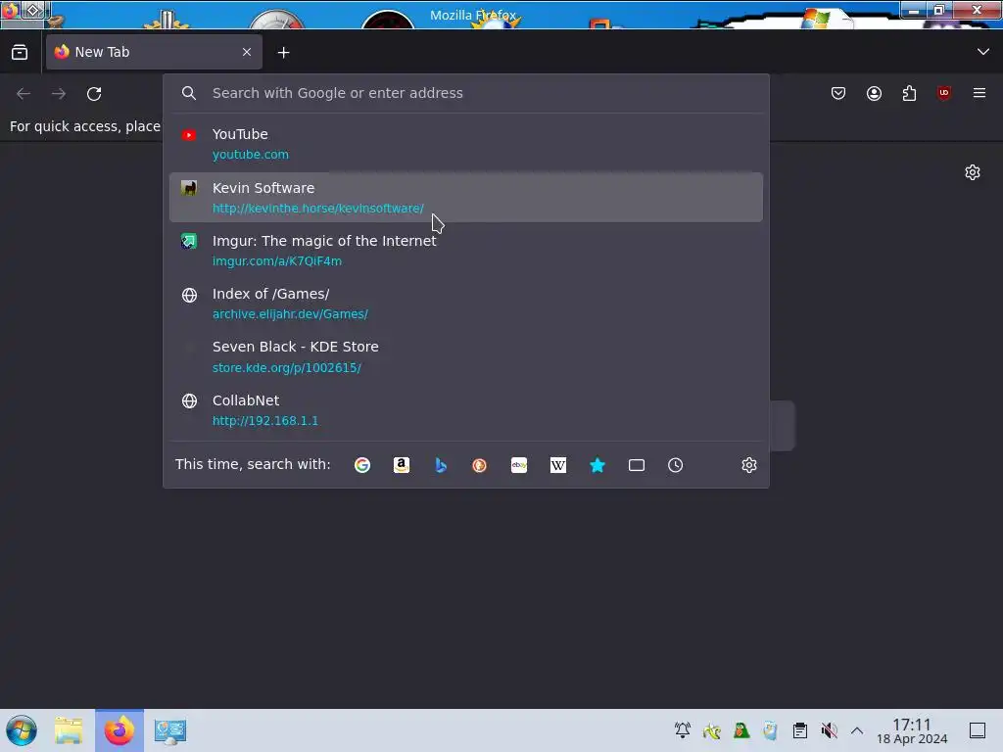The image size is (1003, 752).
Task: Choose Imgur: The magic of the Internet
Action: [x=465, y=251]
